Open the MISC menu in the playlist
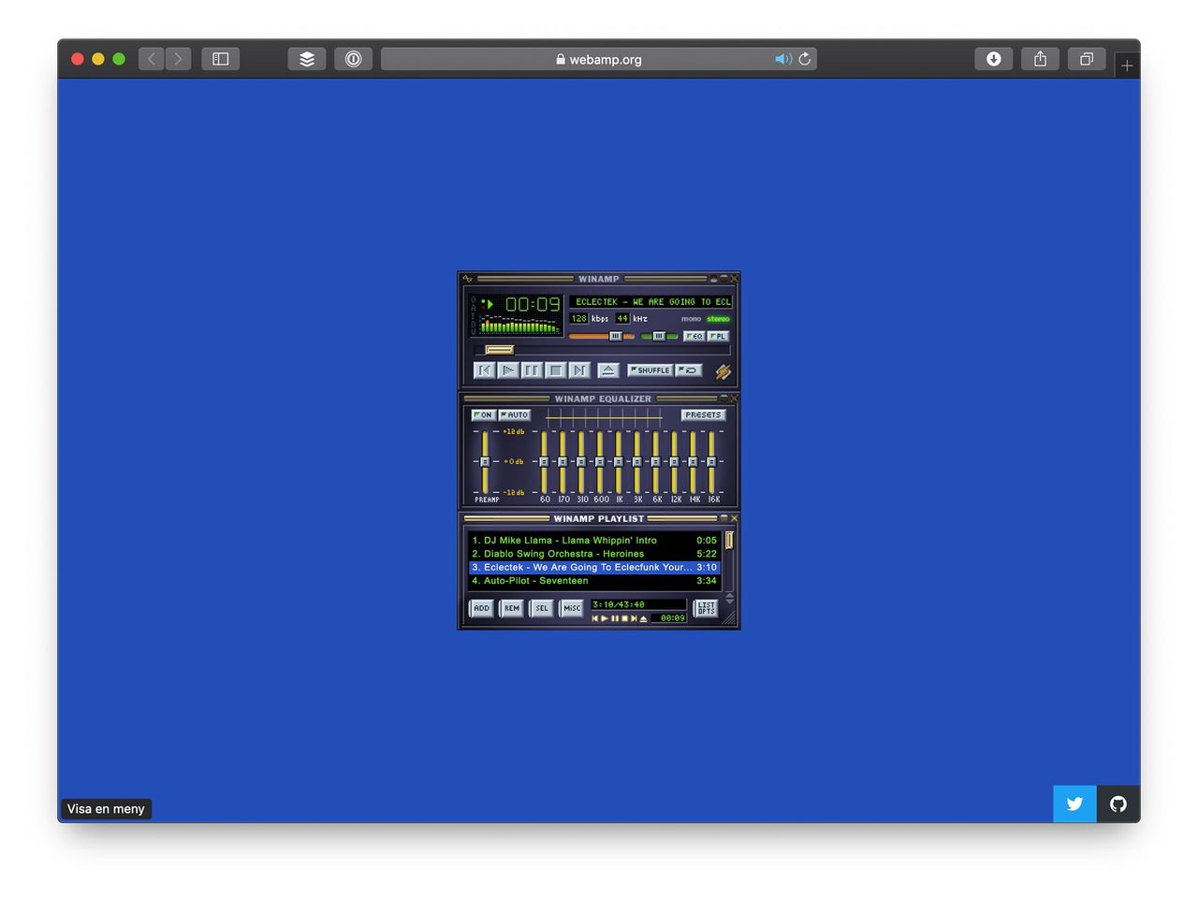The image size is (1198, 899). click(571, 608)
